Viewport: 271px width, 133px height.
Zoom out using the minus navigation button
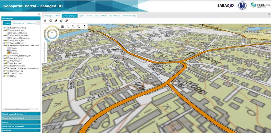52,35
